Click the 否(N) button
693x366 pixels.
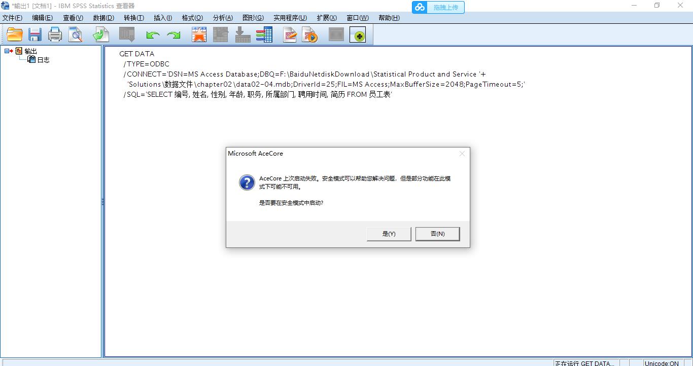click(x=437, y=234)
